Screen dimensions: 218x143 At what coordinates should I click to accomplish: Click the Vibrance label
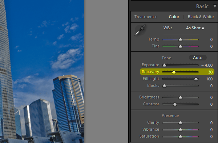pos(151,129)
